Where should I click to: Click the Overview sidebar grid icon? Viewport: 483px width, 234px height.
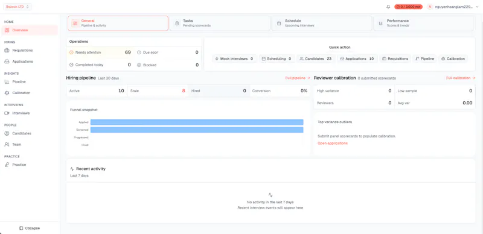[7, 30]
